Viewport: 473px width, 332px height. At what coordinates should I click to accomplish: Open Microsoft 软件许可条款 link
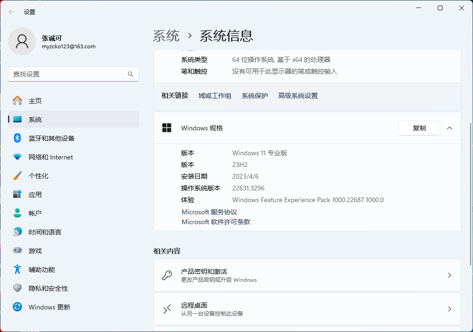[216, 222]
